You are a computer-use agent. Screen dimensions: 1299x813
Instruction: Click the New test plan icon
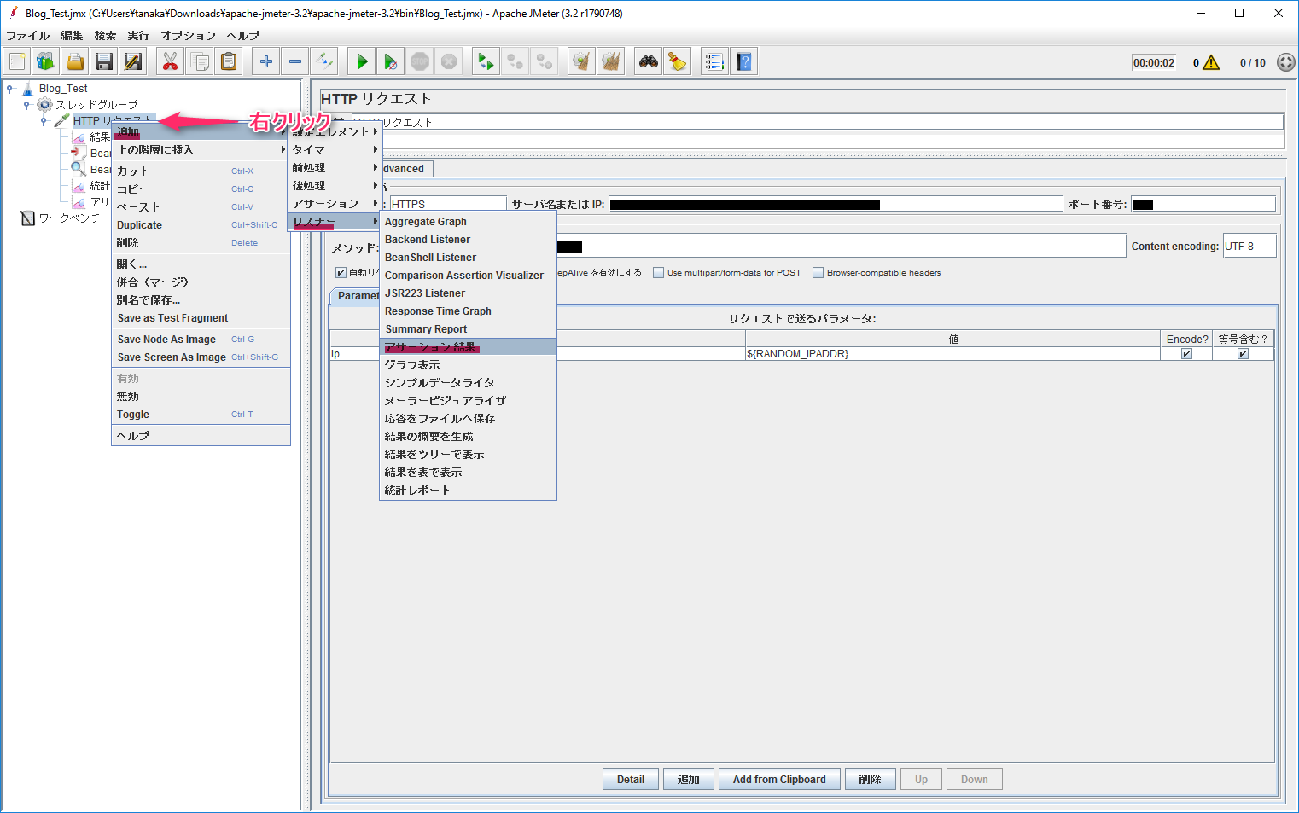[17, 61]
